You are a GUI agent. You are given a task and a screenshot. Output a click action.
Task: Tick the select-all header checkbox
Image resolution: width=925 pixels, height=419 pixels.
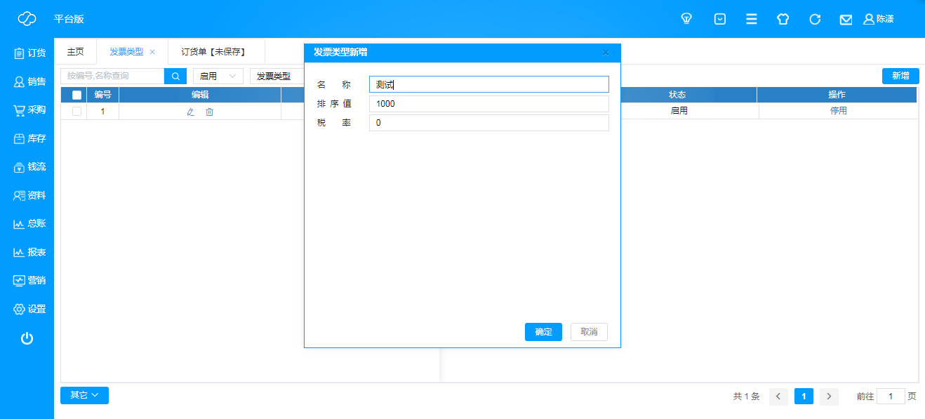(x=76, y=95)
